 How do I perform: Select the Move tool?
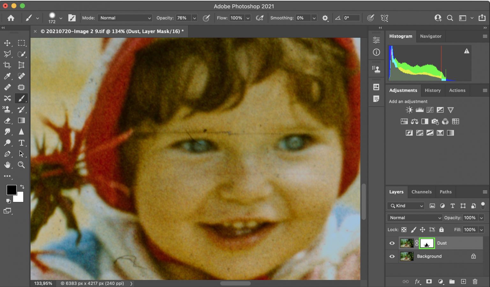[x=7, y=43]
